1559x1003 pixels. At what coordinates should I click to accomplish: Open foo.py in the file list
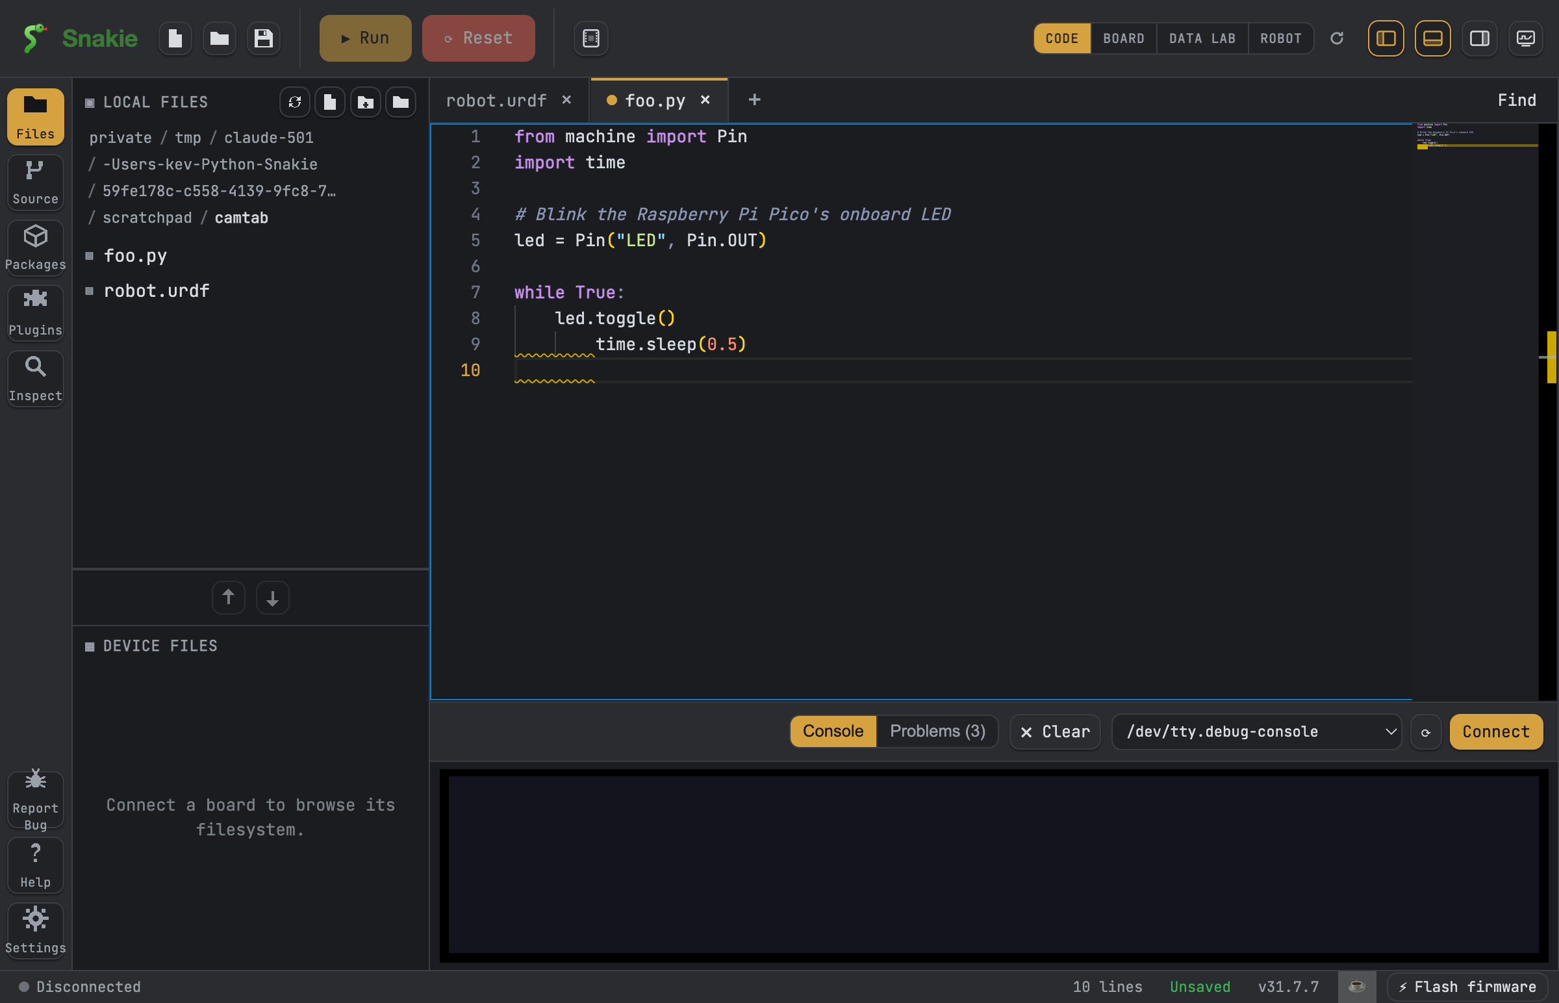(x=250, y=256)
